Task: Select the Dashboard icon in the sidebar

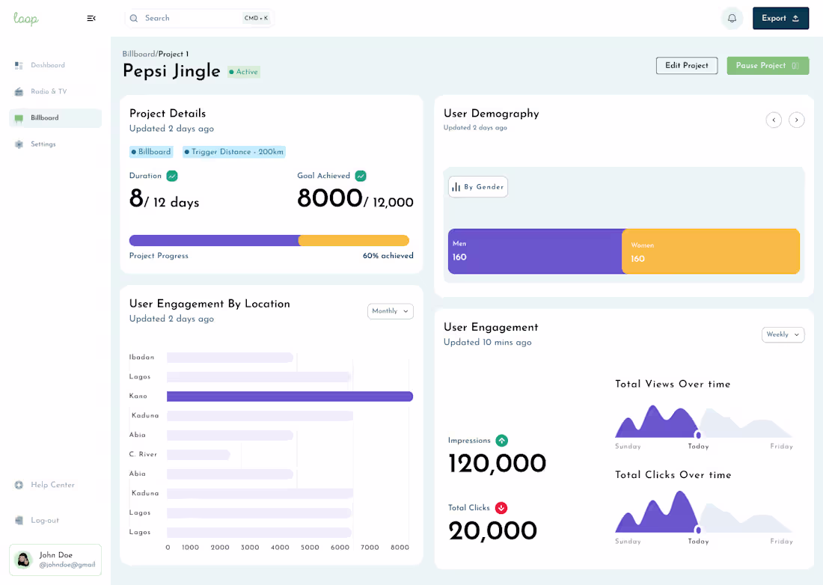Action: [x=18, y=65]
